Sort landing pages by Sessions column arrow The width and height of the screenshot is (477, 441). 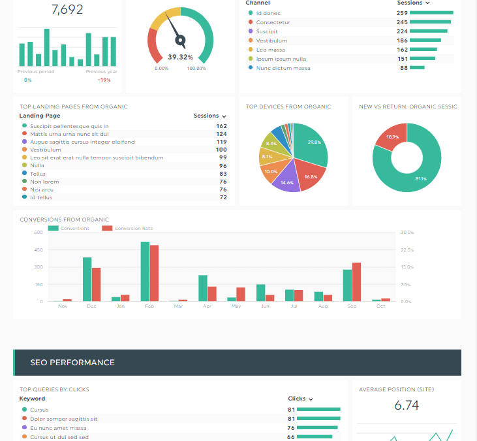tap(224, 116)
